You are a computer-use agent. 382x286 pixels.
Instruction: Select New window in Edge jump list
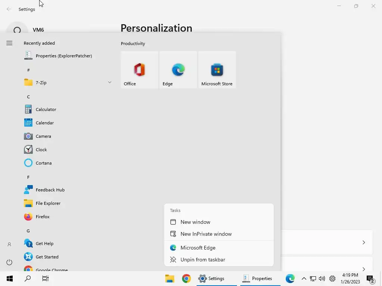[219, 222]
